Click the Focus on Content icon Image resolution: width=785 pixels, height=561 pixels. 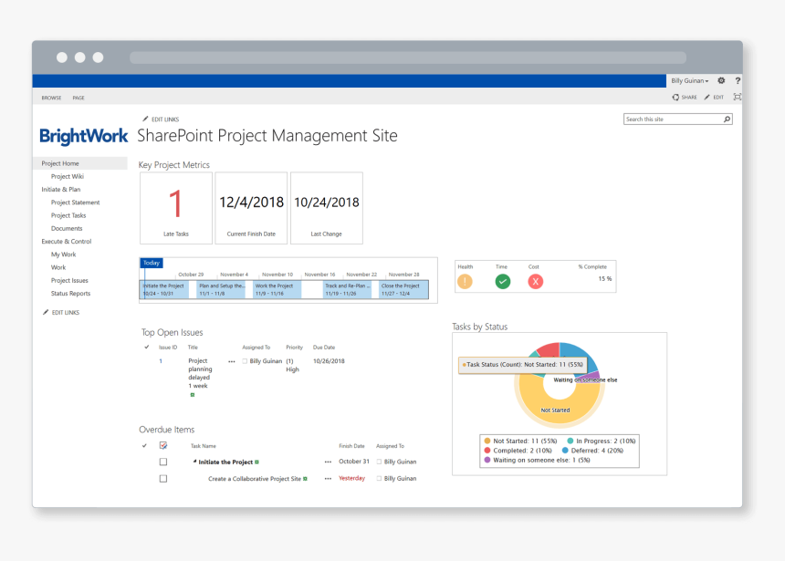click(x=738, y=97)
